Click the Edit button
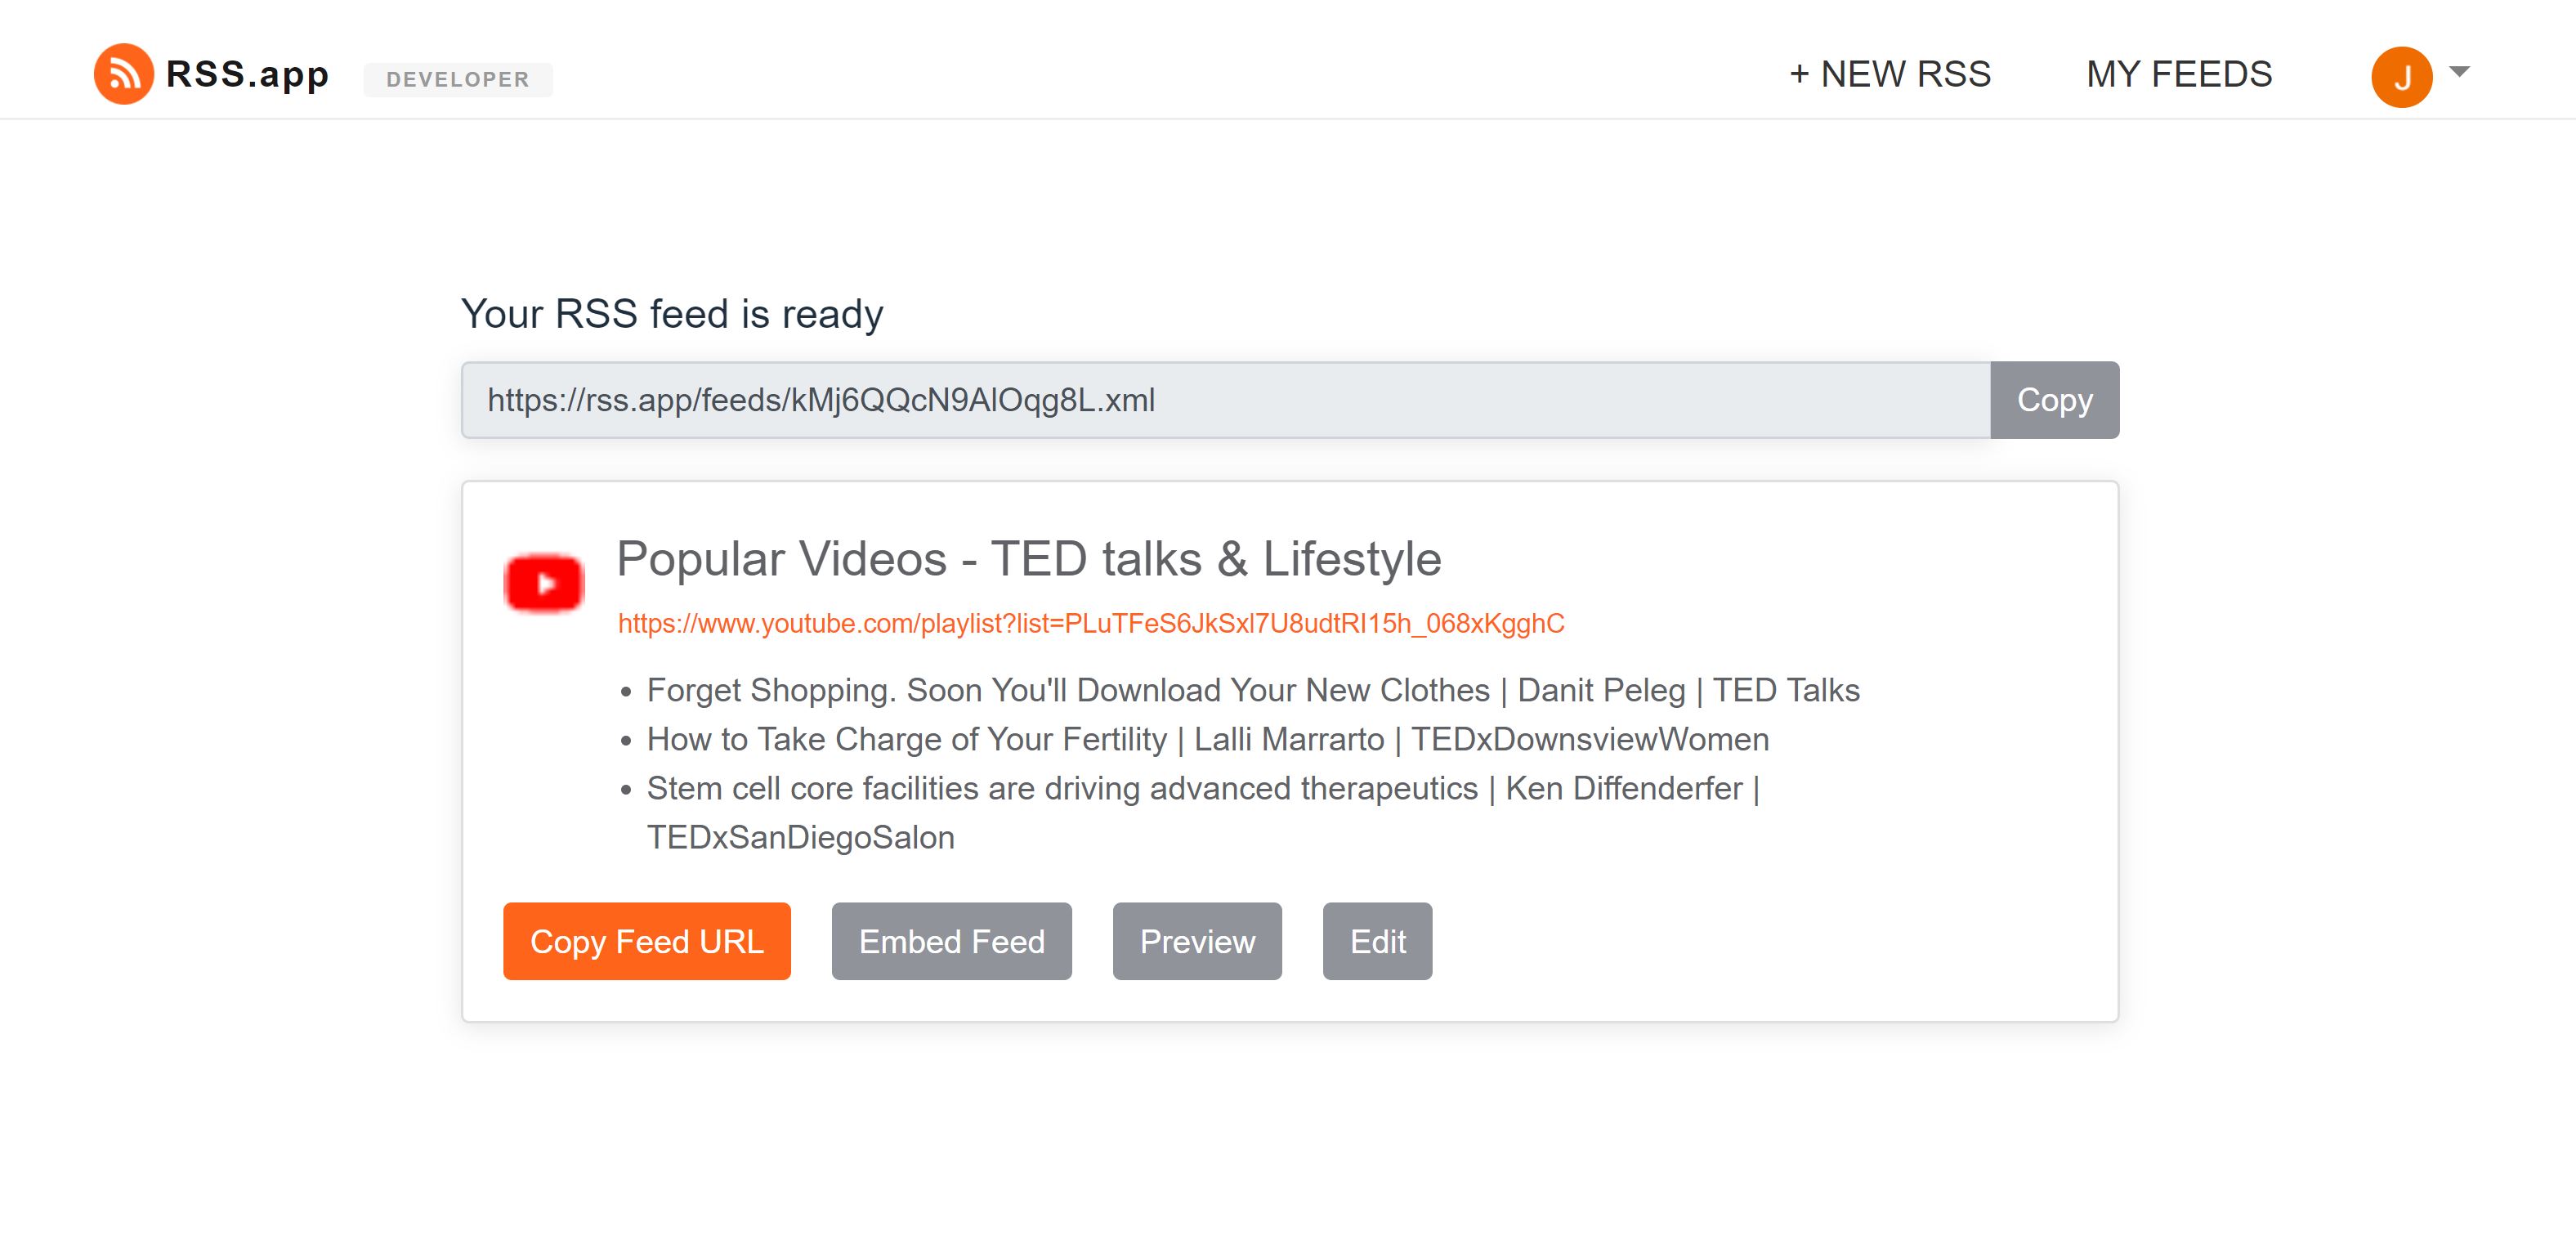Screen dimensions: 2576x1236 (x=1377, y=941)
